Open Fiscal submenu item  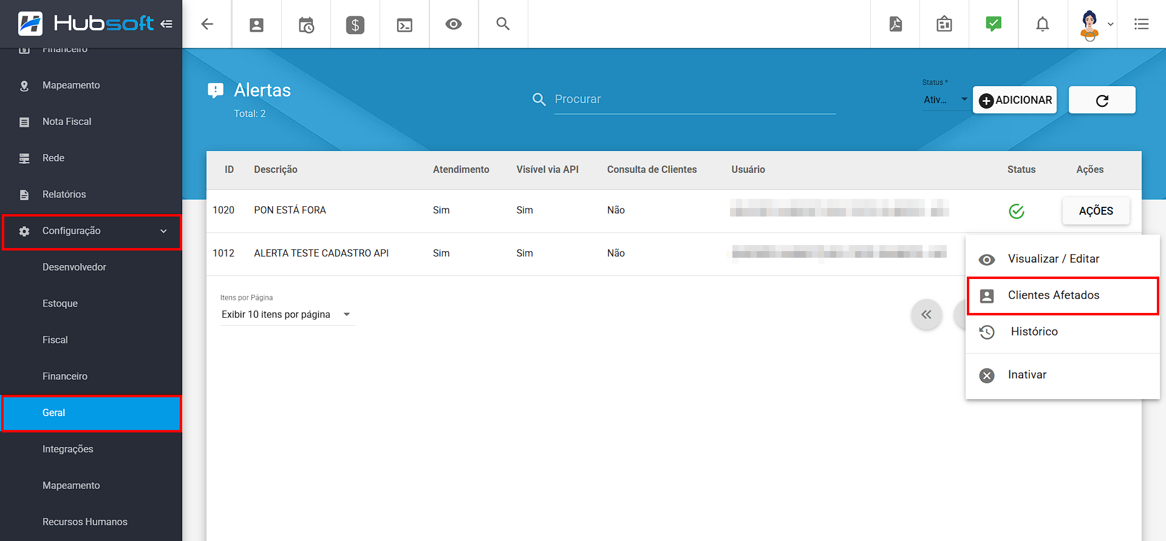[x=91, y=340]
